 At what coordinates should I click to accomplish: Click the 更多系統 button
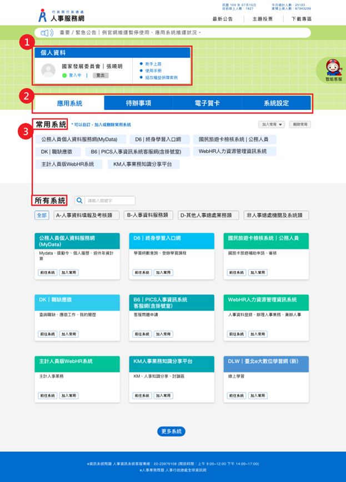171,431
